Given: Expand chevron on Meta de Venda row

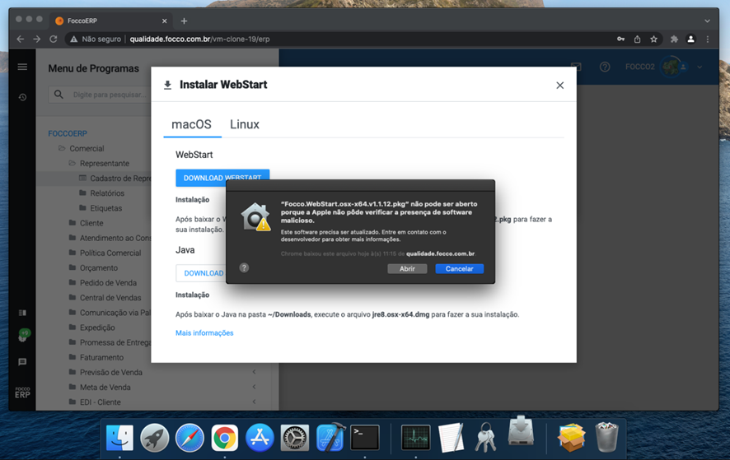Looking at the screenshot, I should coord(255,387).
